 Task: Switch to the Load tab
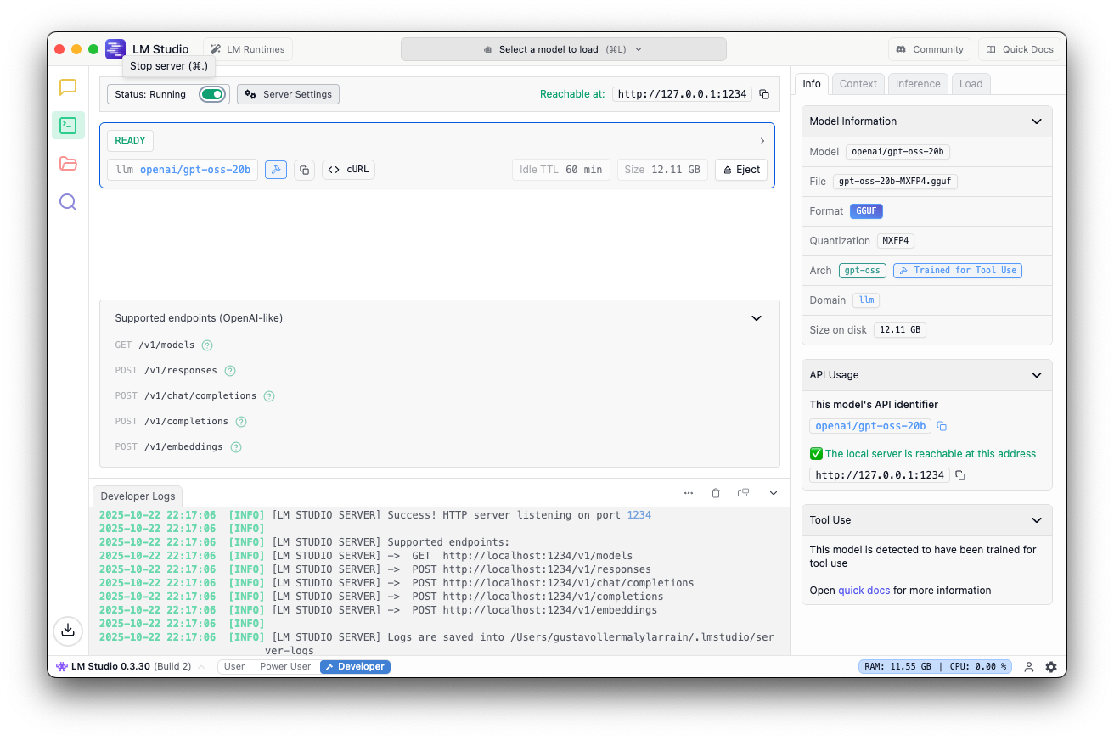pos(971,83)
